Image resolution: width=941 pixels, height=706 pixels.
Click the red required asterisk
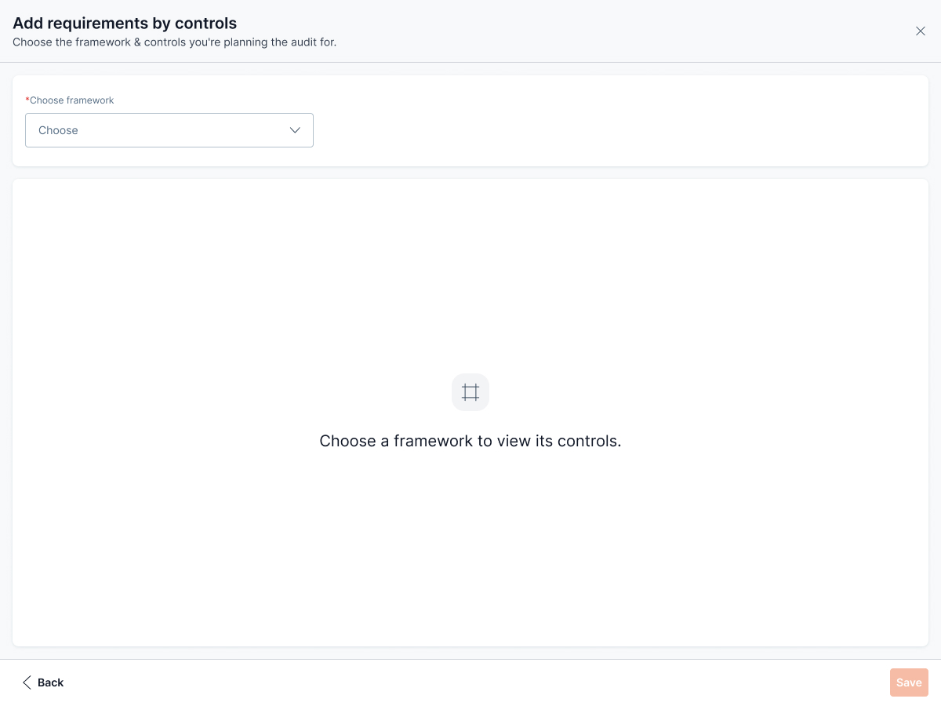[27, 100]
